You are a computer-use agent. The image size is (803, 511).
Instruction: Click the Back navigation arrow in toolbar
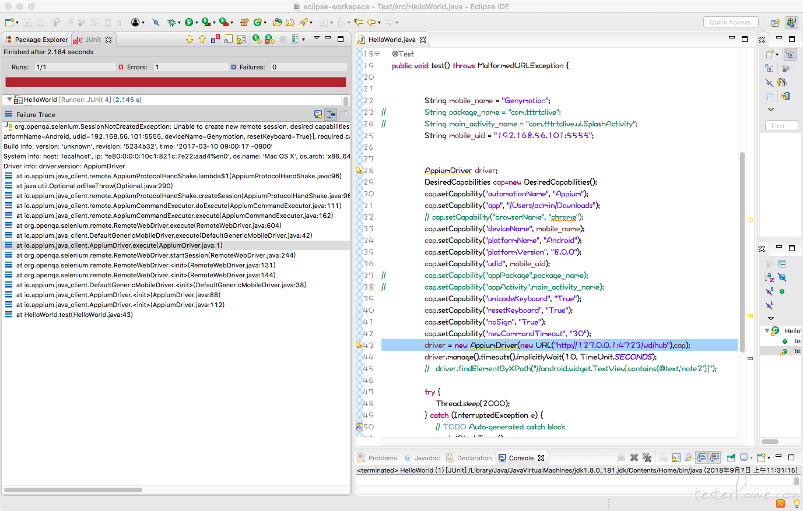371,22
